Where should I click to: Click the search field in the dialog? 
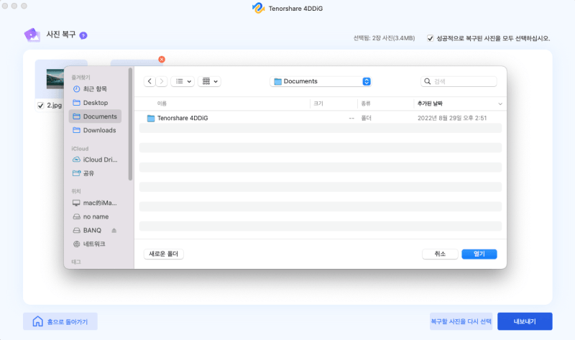459,81
